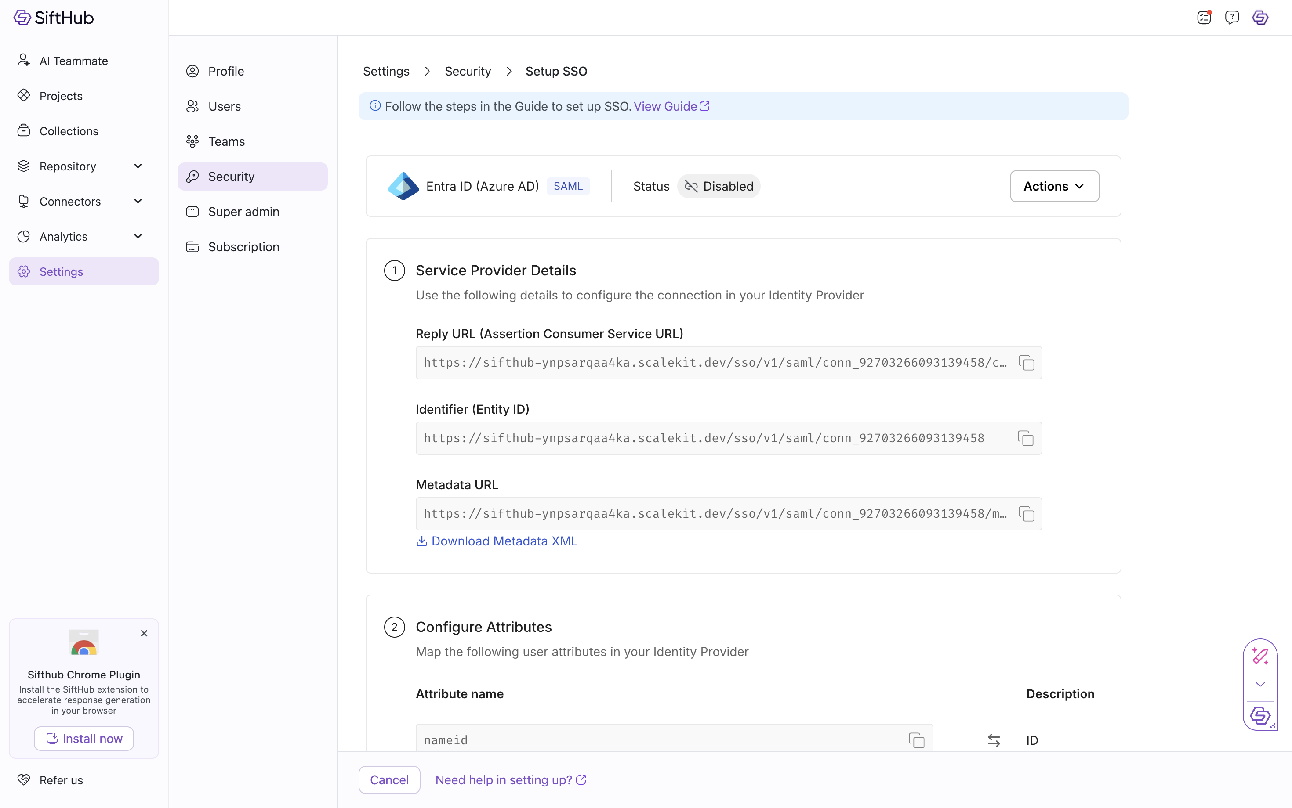The image size is (1292, 808).
Task: Copy the Identifier Entity ID value
Action: [x=1025, y=438]
